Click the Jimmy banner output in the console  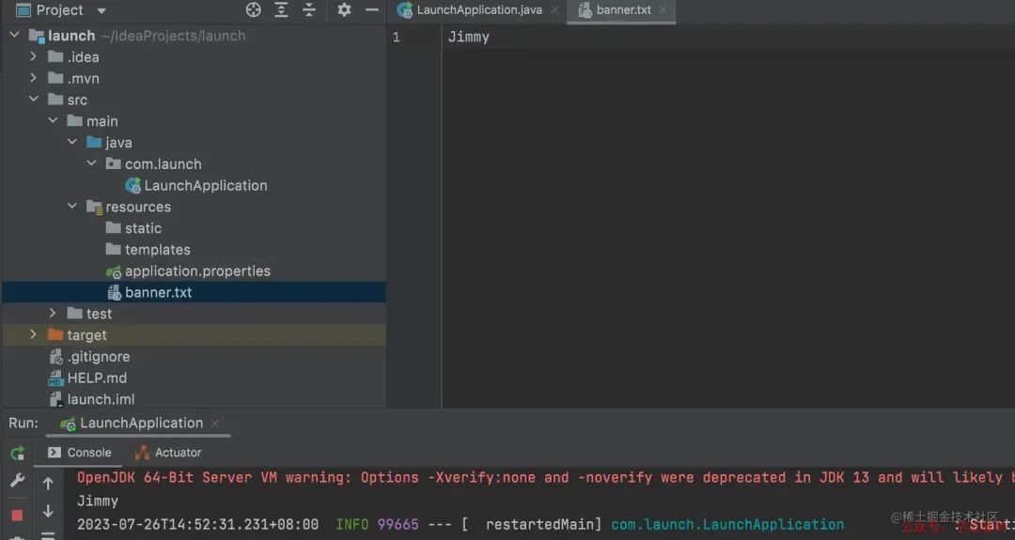pyautogui.click(x=97, y=501)
